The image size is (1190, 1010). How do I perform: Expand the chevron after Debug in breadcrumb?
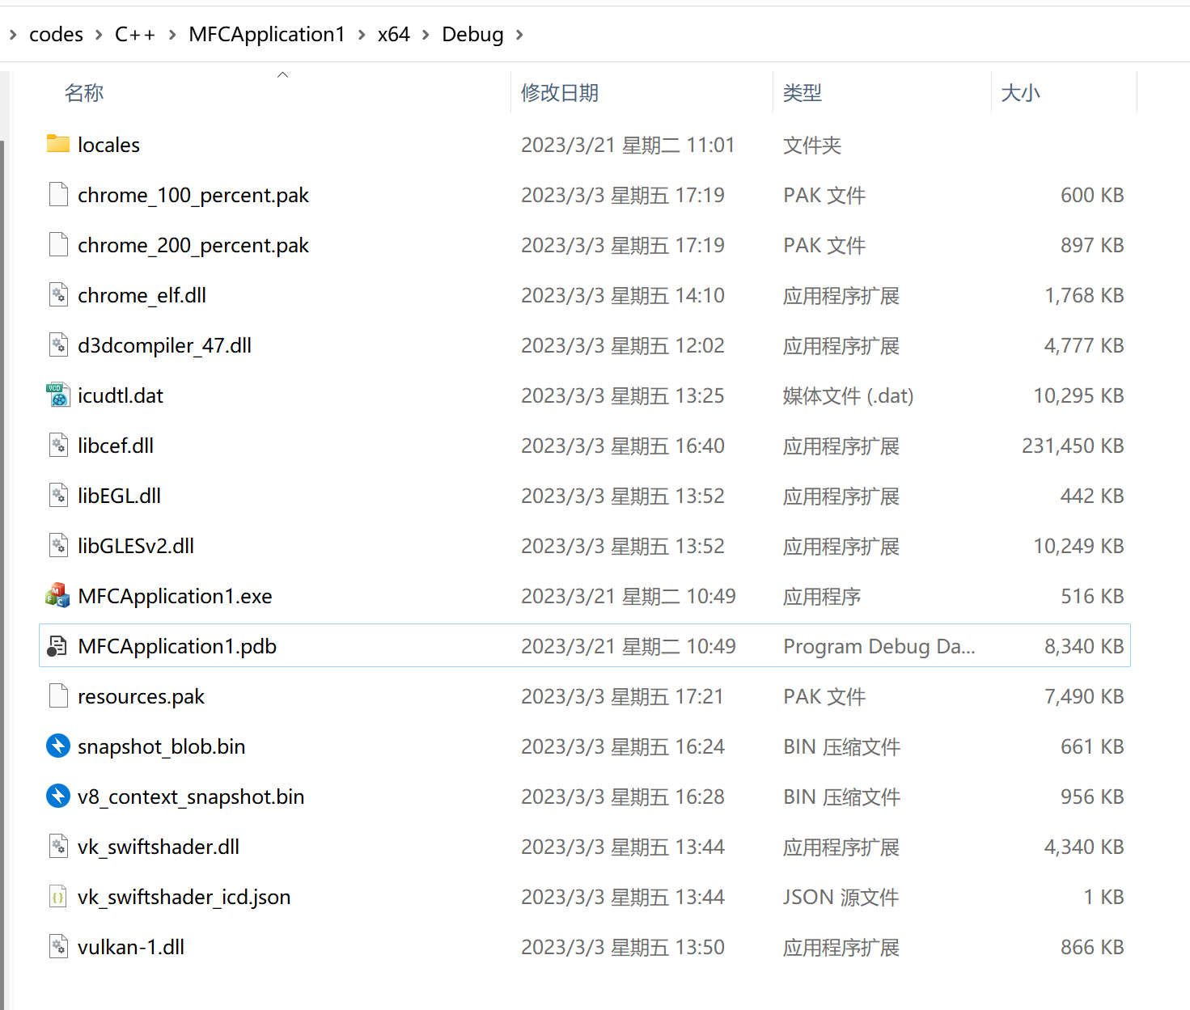[519, 35]
